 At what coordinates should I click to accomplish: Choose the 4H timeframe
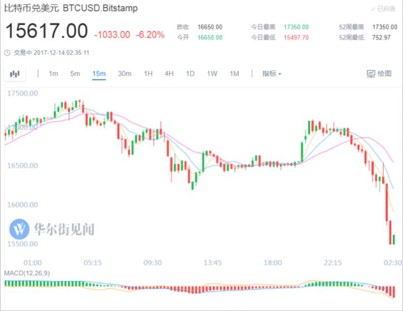click(169, 74)
